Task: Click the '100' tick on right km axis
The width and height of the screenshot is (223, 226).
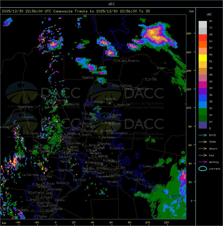Action: click(189, 108)
